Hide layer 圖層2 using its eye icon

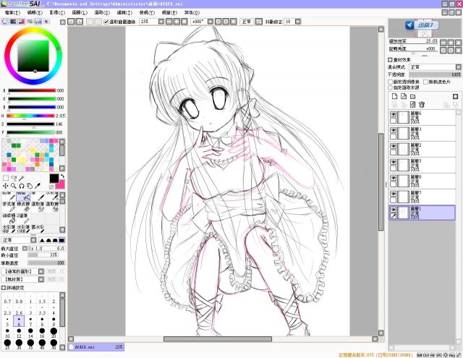pos(393,146)
